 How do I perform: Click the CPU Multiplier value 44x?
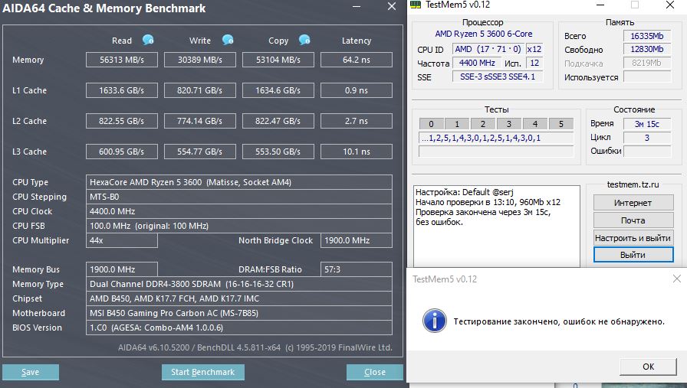[122, 240]
